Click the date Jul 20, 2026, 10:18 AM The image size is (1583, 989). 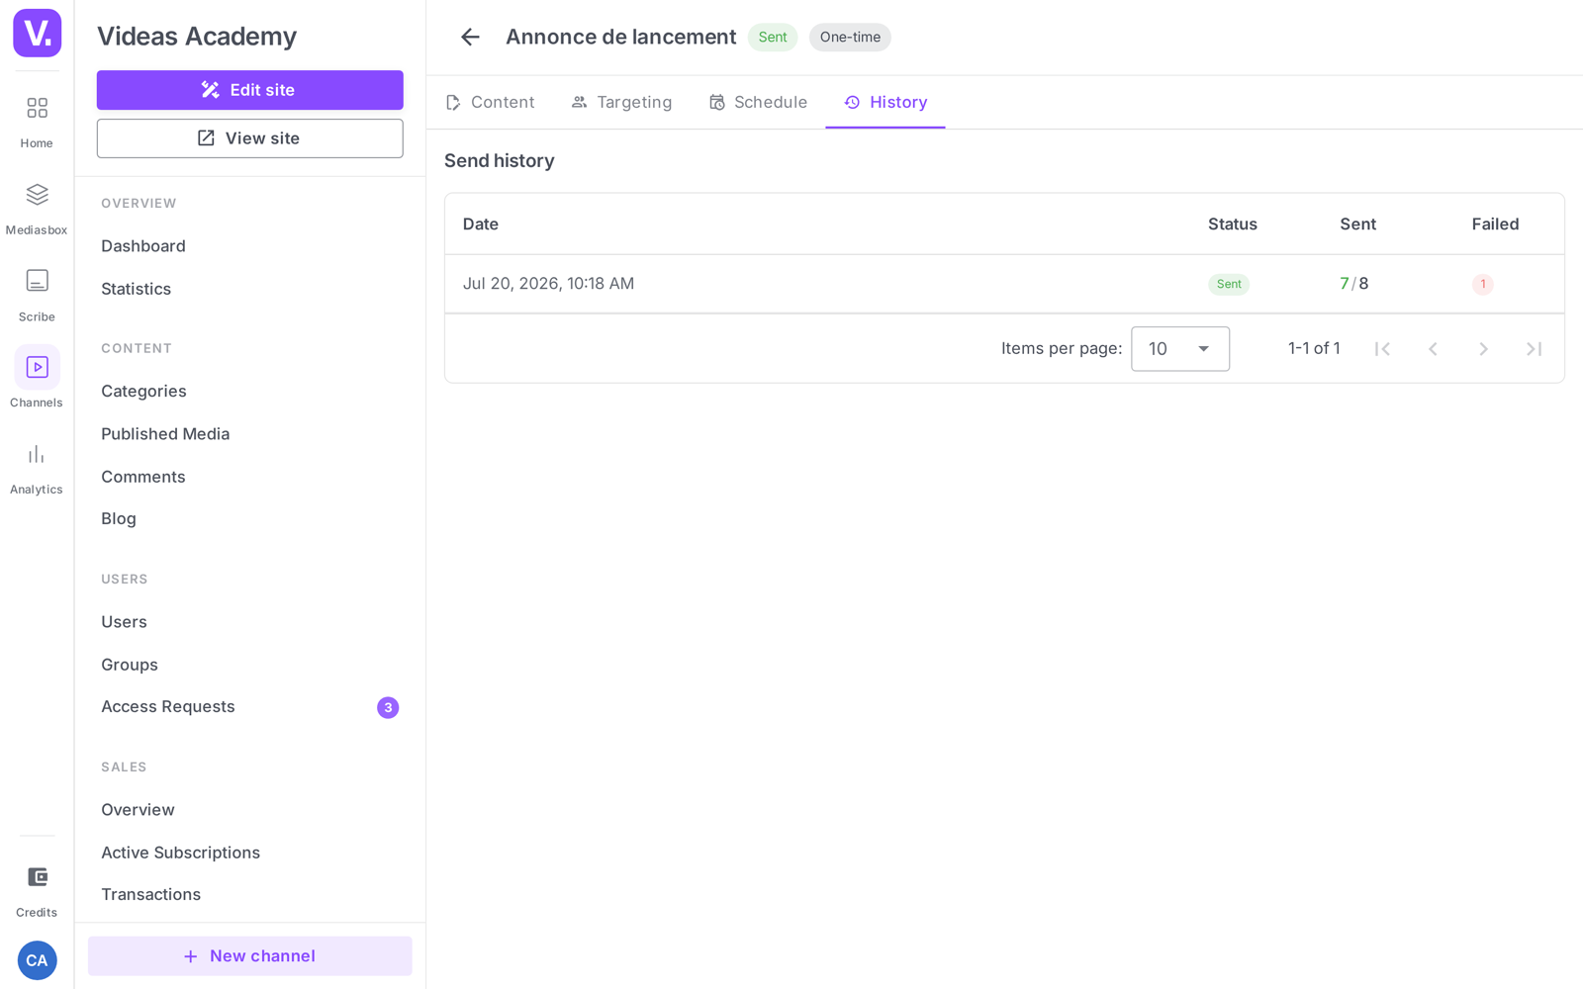pos(549,284)
